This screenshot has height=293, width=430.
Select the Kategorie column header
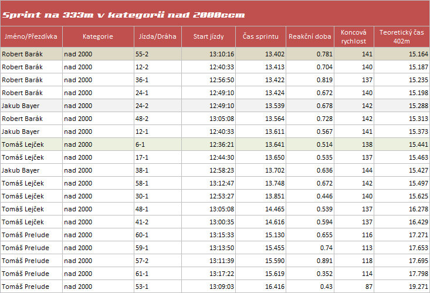(x=97, y=36)
